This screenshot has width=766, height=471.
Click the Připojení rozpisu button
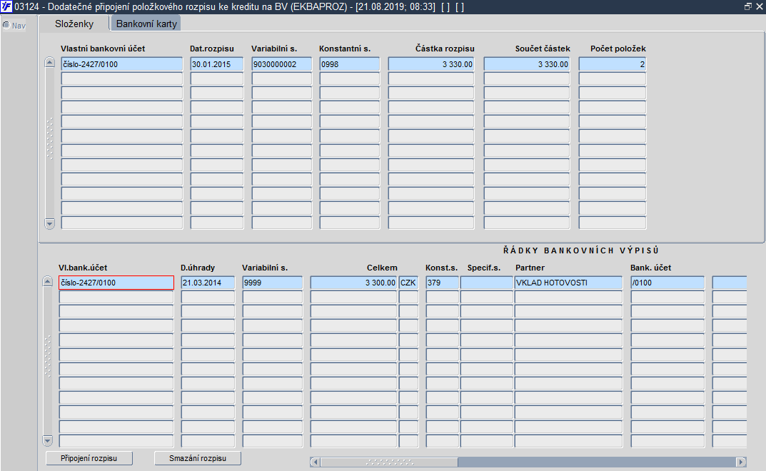[x=89, y=458]
